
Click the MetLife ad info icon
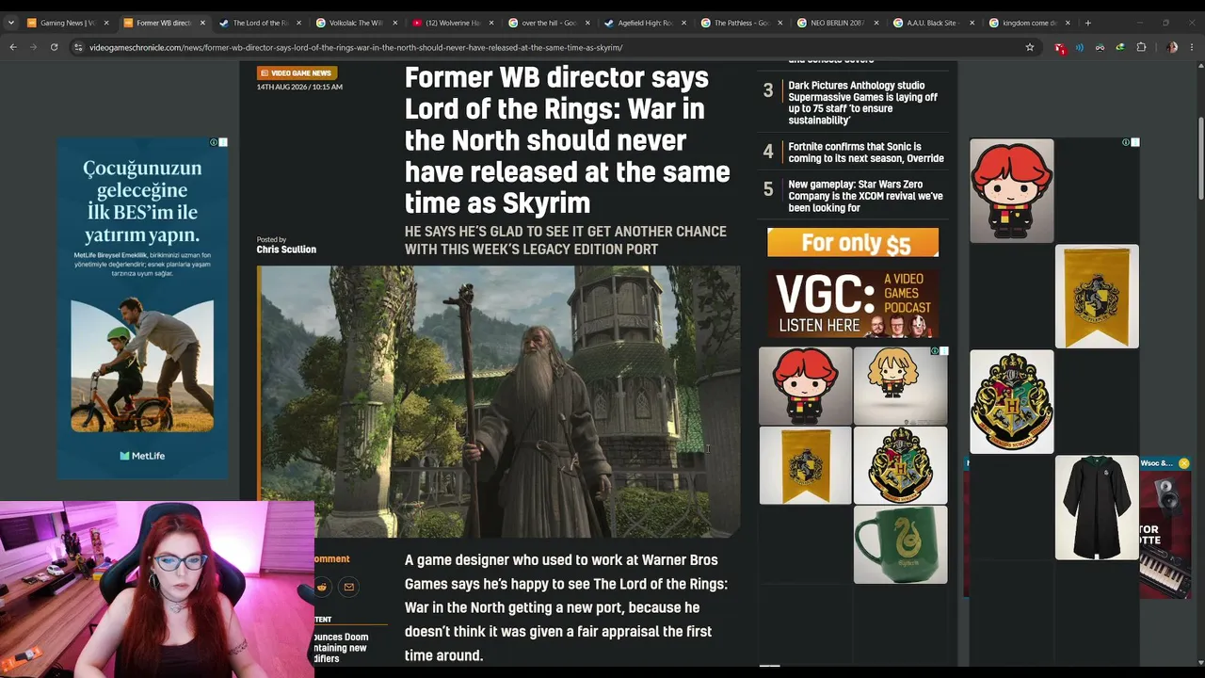click(214, 142)
